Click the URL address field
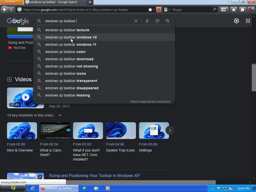This screenshot has width=256, height=192. [85, 10]
